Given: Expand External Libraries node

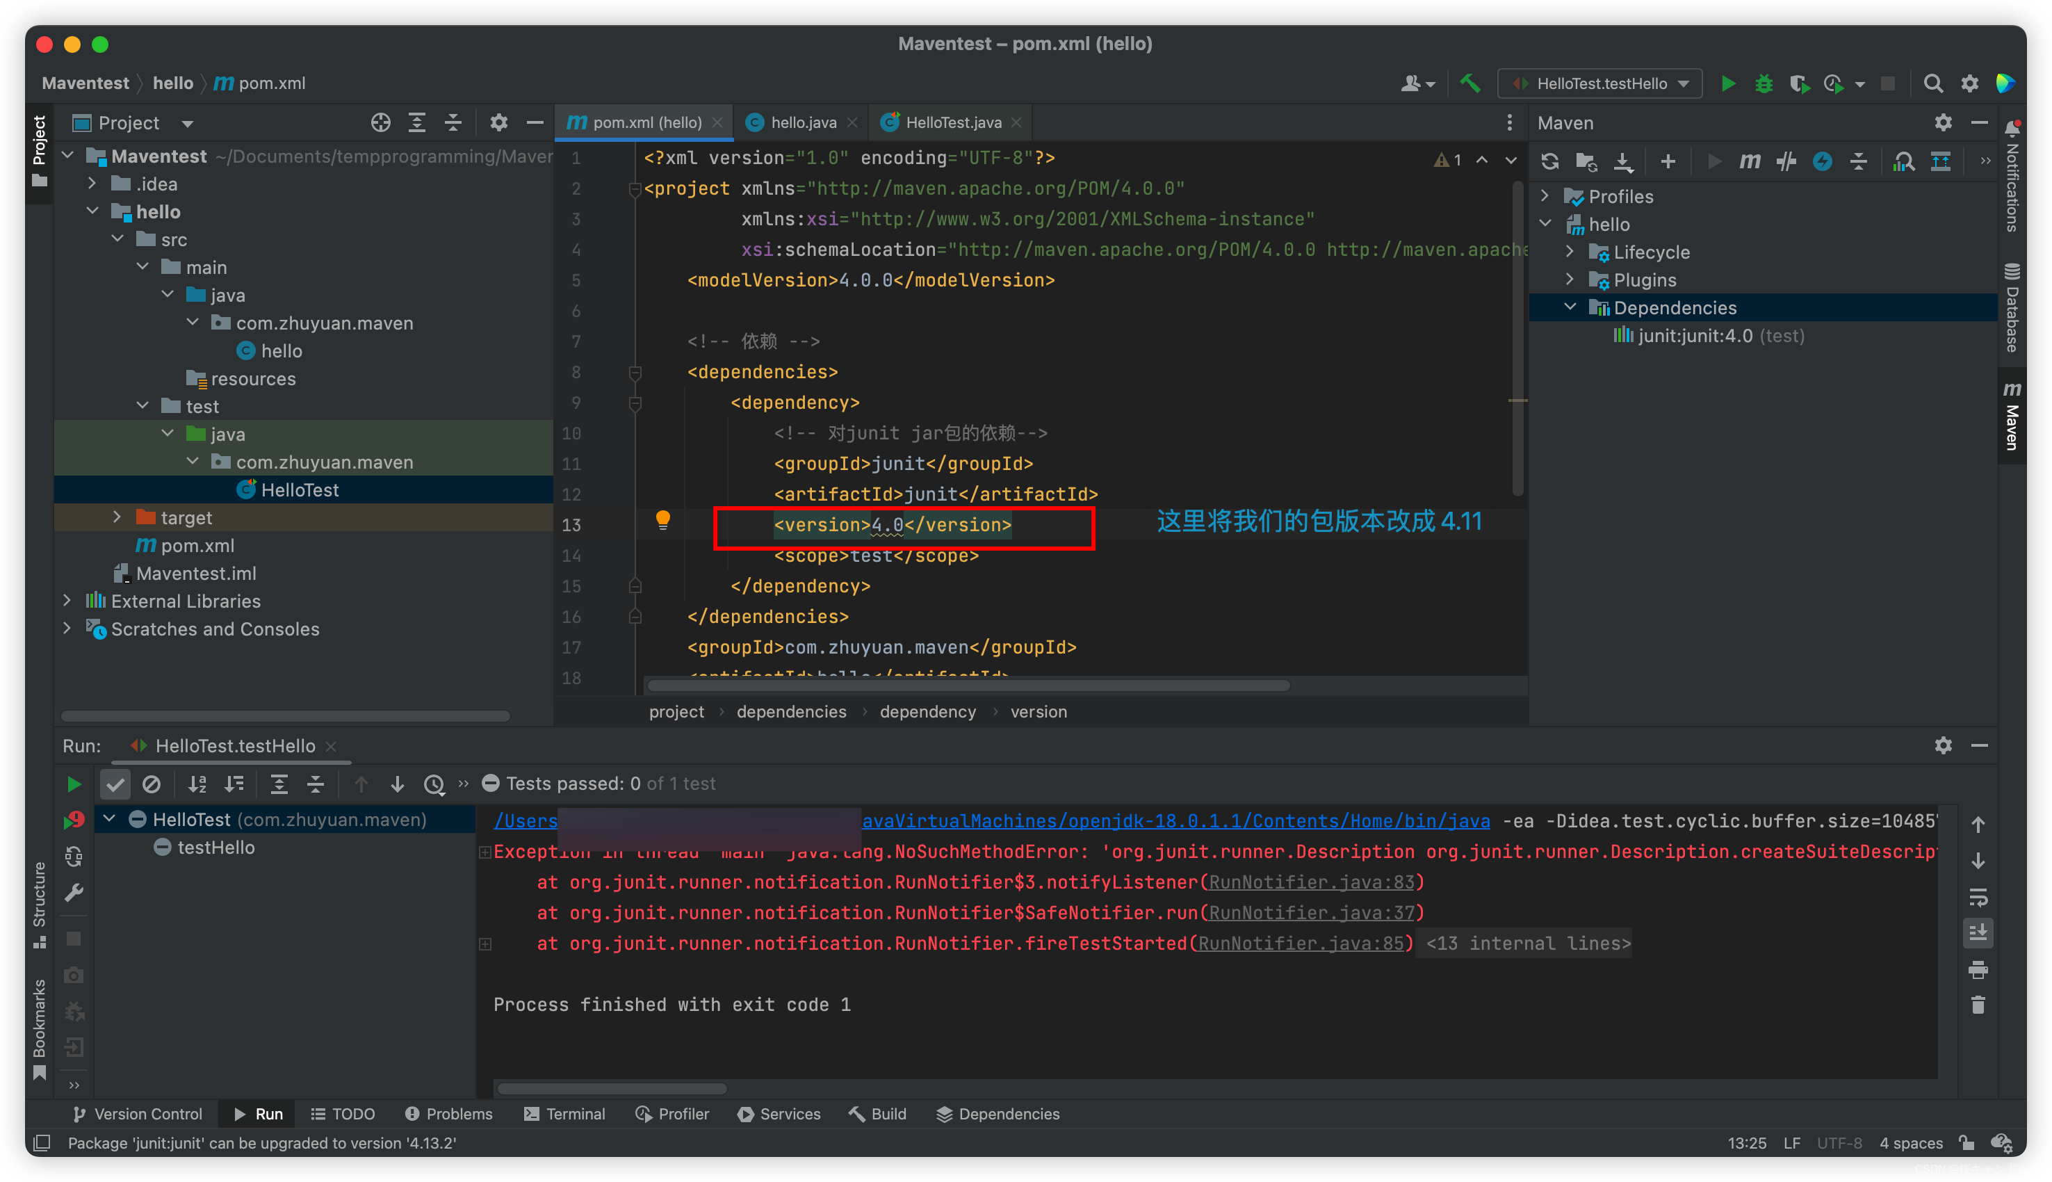Looking at the screenshot, I should tap(67, 601).
